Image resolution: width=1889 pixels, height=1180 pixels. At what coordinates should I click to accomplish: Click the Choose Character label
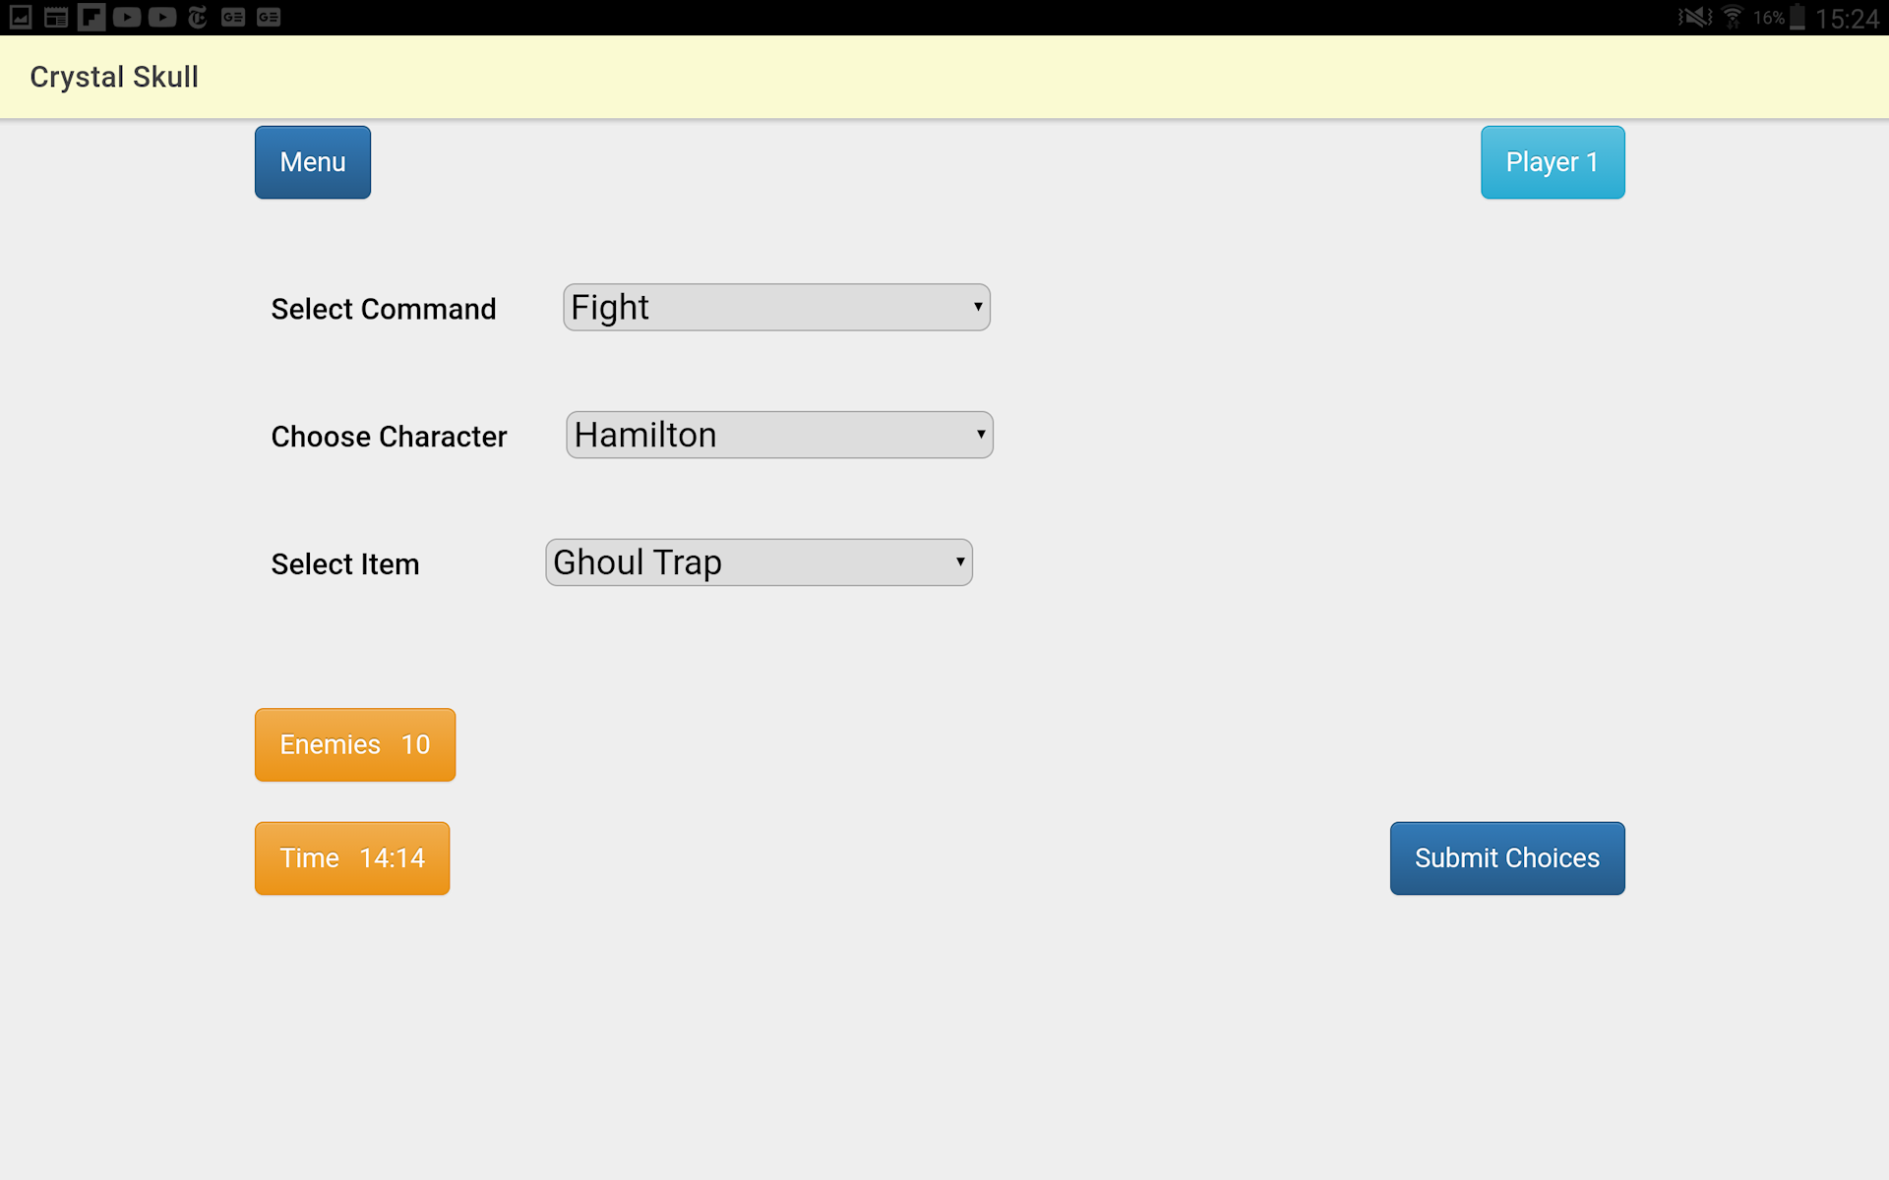click(x=389, y=437)
